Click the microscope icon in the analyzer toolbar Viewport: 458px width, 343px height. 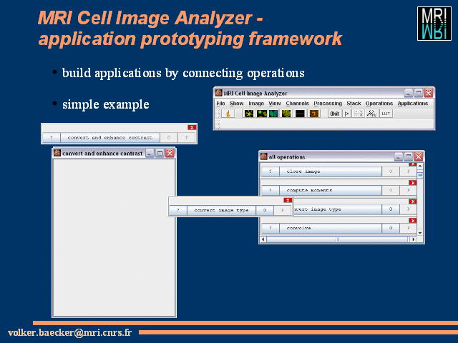click(228, 114)
